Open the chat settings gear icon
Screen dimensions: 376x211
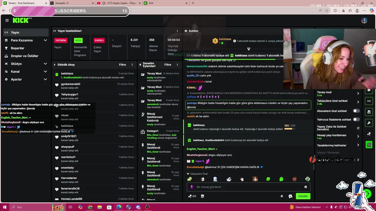click(x=282, y=196)
